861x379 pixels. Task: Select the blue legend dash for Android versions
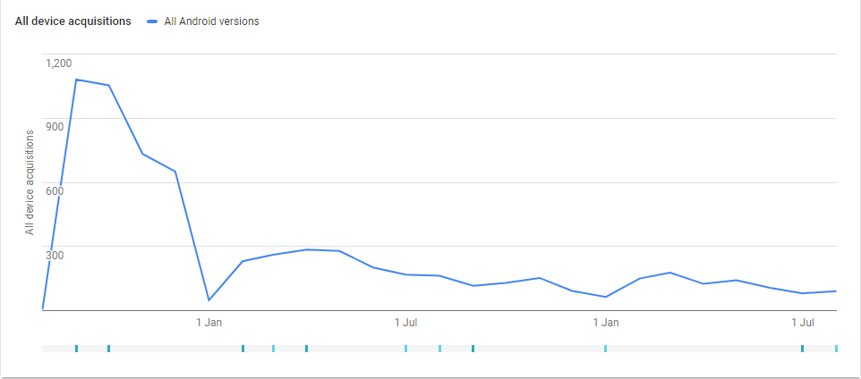152,21
